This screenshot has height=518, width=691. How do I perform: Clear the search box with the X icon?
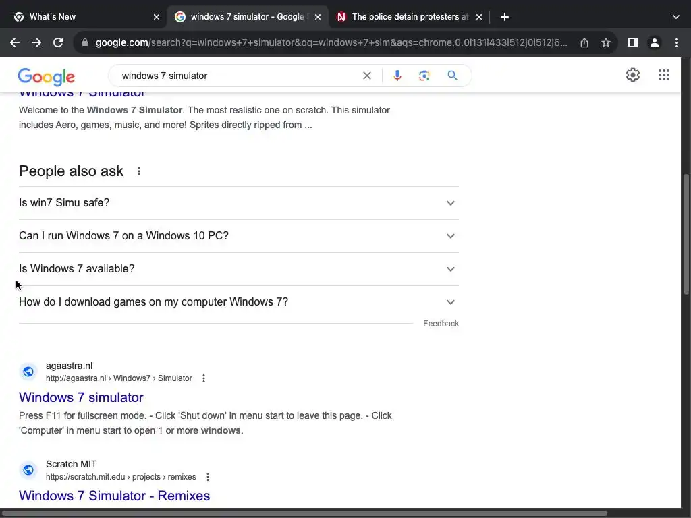coord(366,76)
